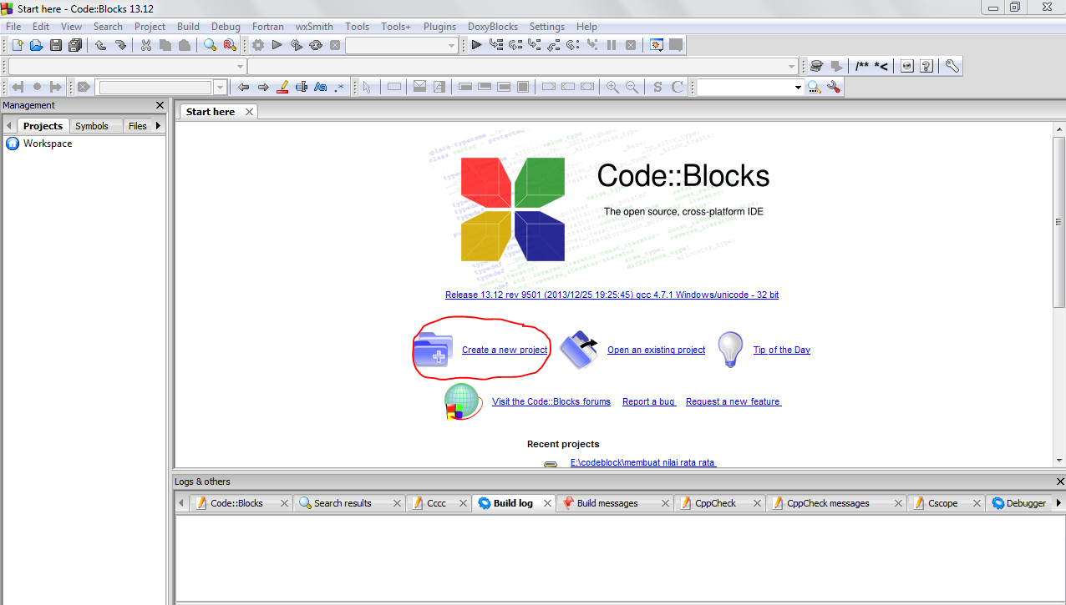Click the DoxyBlocks line comment icon
This screenshot has width=1066, height=605.
(x=881, y=66)
